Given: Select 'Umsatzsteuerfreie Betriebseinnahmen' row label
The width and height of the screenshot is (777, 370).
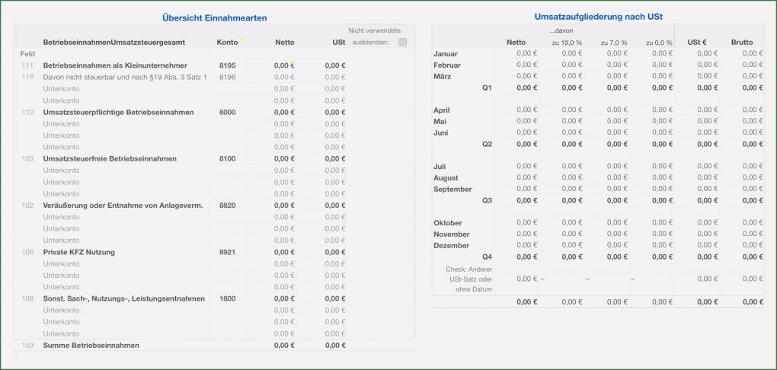Looking at the screenshot, I should coord(110,159).
